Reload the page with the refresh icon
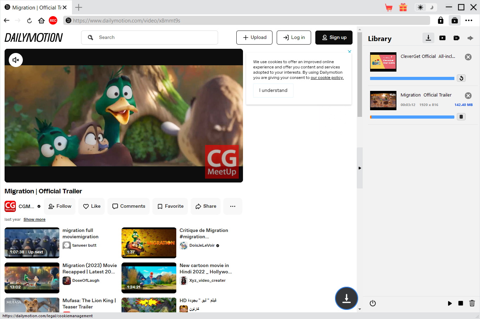 pyautogui.click(x=29, y=21)
